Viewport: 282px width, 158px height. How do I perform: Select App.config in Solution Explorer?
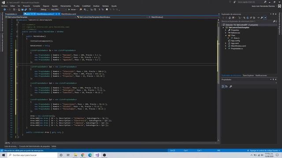pyautogui.click(x=235, y=41)
